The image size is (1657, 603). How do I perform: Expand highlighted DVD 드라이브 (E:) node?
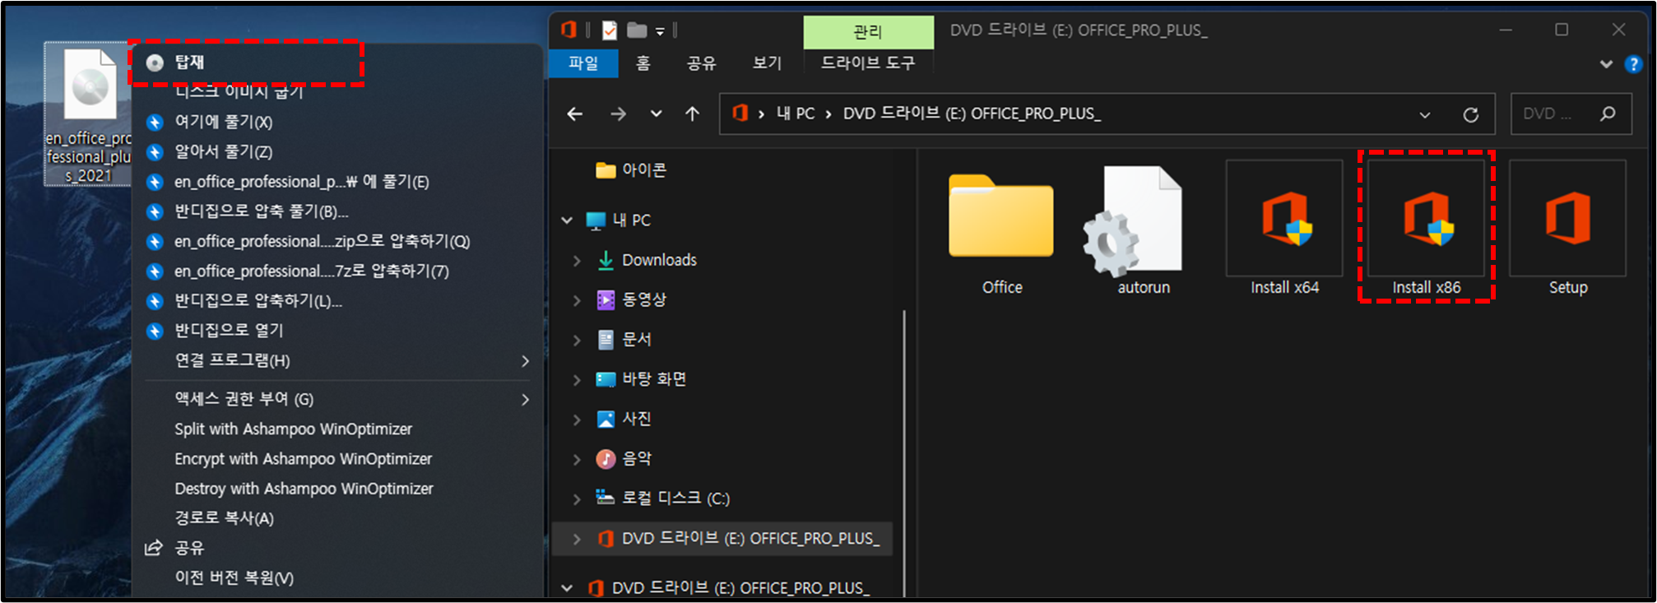click(x=577, y=539)
